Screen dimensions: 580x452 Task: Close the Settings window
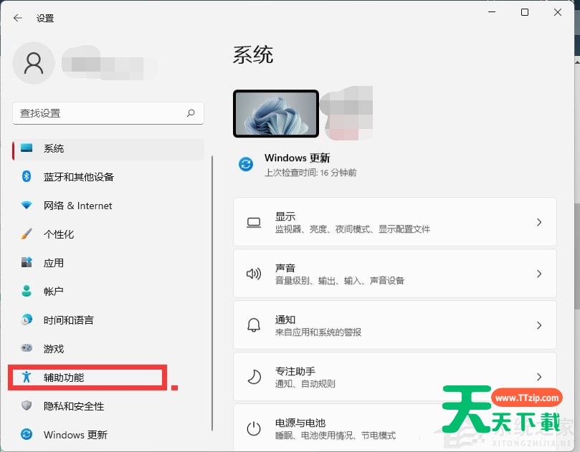coord(558,12)
